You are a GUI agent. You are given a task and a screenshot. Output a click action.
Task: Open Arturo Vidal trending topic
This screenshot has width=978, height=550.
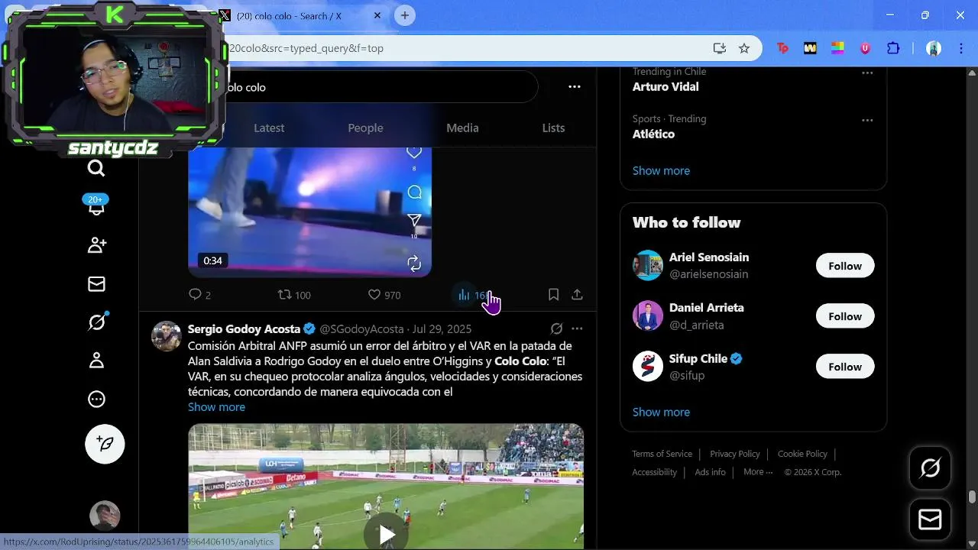(x=665, y=86)
